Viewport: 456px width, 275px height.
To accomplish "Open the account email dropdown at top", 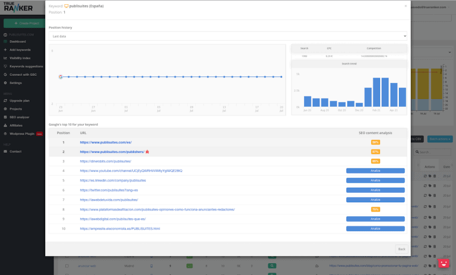I will coord(430,7).
